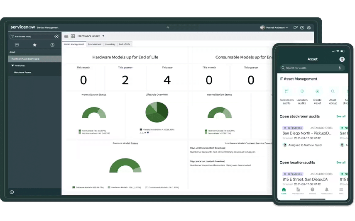Tap the Support tab in mobile bar

pos(312,191)
